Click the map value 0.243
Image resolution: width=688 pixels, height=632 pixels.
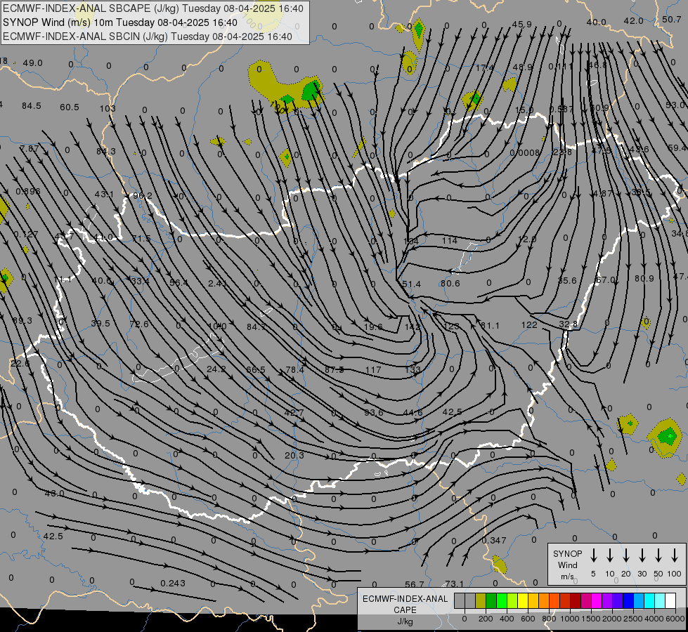click(173, 584)
